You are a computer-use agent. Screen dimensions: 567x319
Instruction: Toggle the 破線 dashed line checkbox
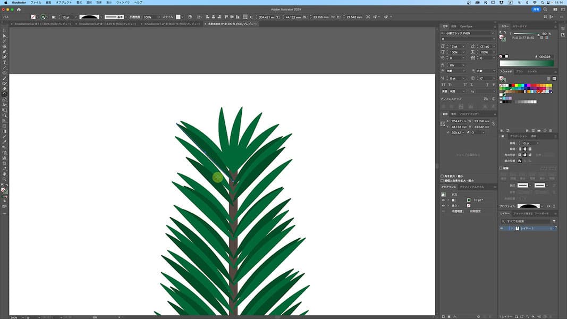click(501, 168)
